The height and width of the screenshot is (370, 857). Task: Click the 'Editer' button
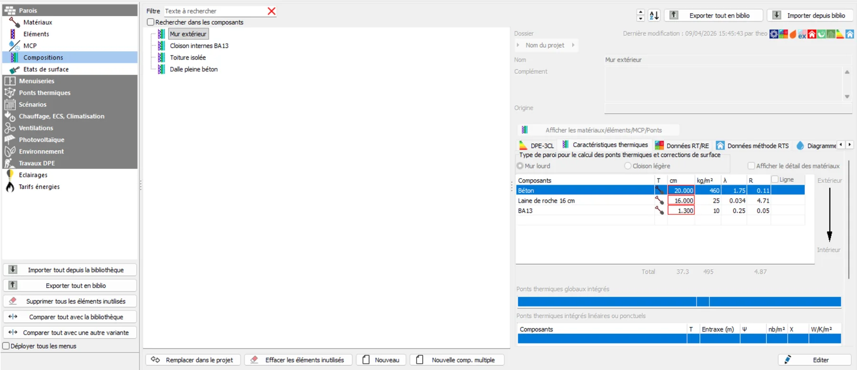[x=815, y=360]
